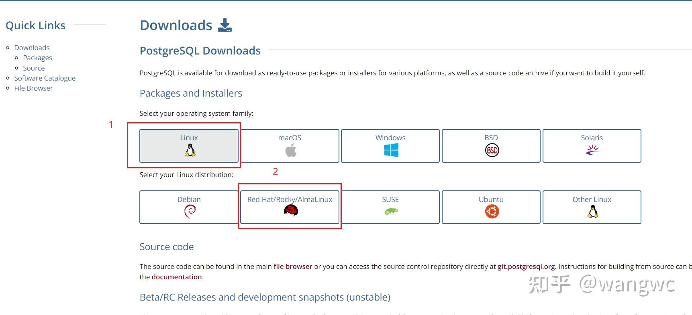Click the Ubuntu orange logo
The height and width of the screenshot is (315, 692).
(x=492, y=211)
